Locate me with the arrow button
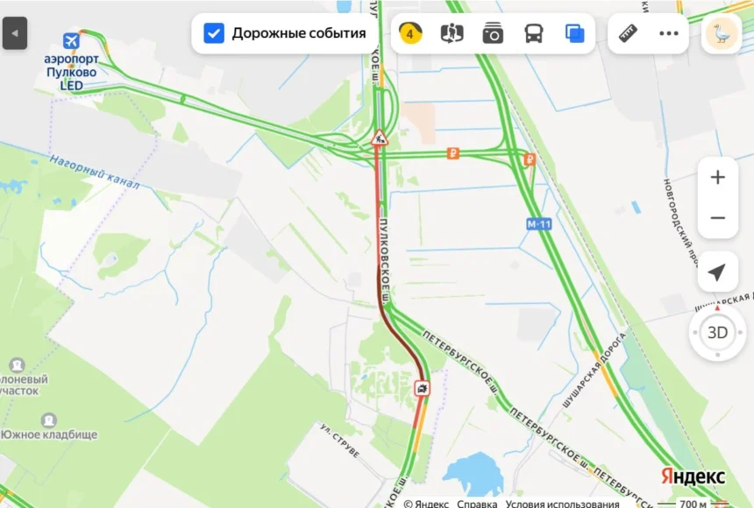The height and width of the screenshot is (508, 754). (717, 272)
